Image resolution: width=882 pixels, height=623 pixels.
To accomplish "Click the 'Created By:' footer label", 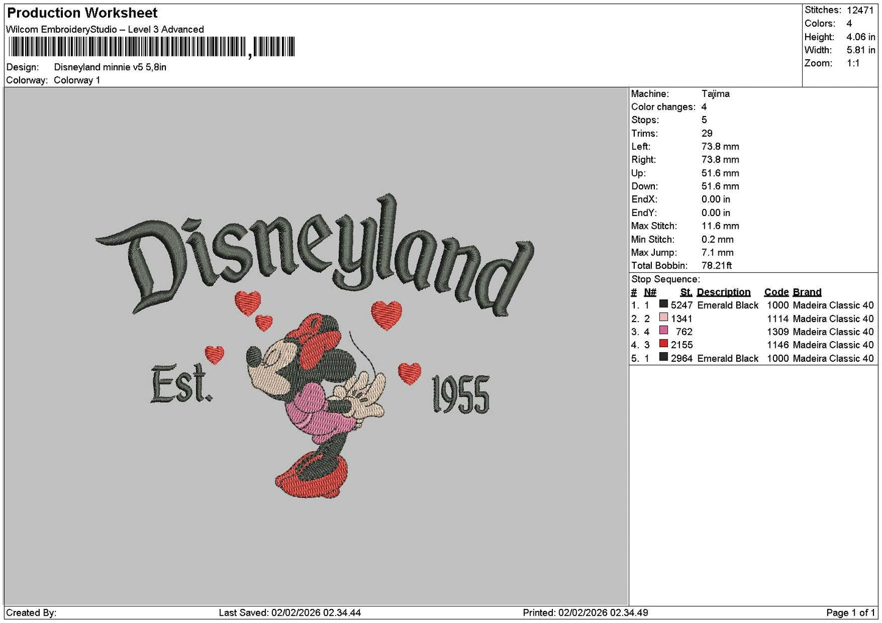I will [x=31, y=613].
